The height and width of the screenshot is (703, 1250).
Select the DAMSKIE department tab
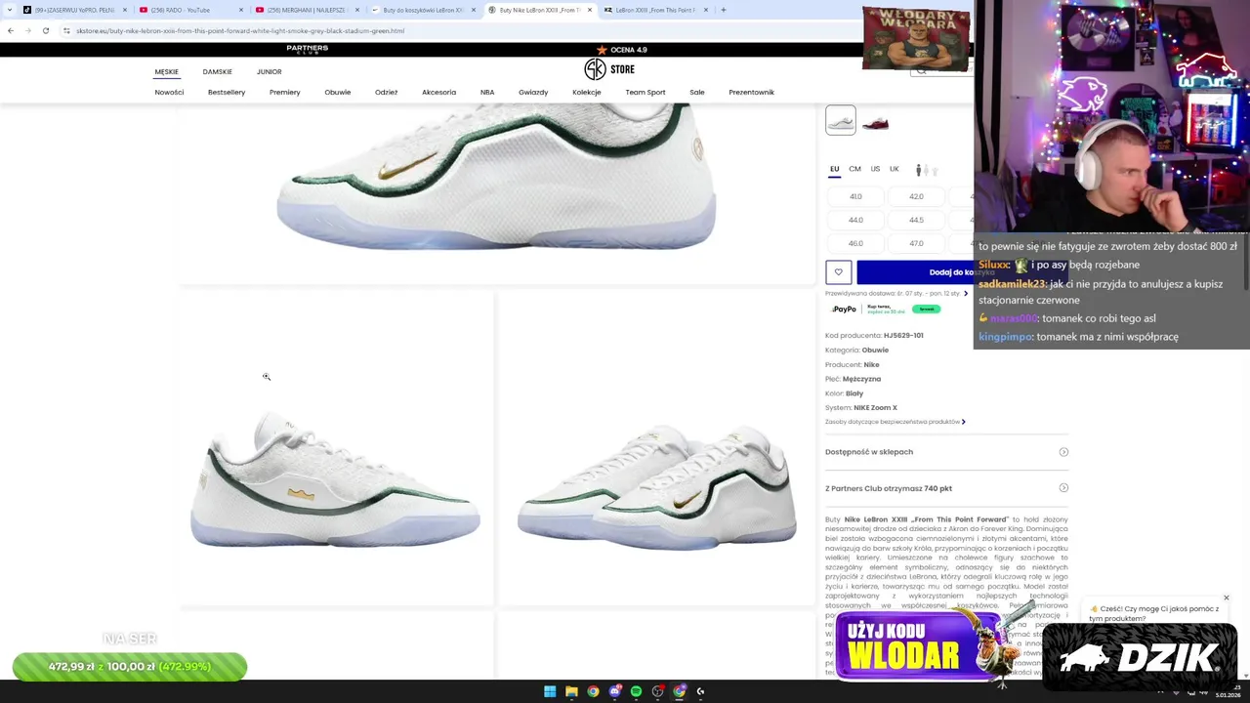218,71
